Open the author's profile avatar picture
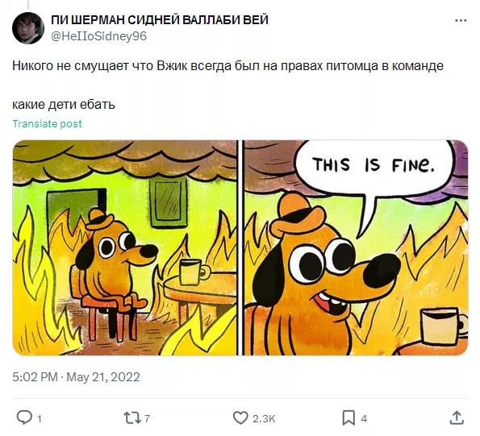 28,28
